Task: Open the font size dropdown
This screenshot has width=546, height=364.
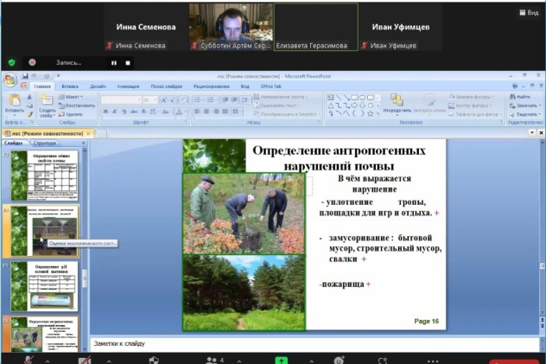Action: pos(156,100)
